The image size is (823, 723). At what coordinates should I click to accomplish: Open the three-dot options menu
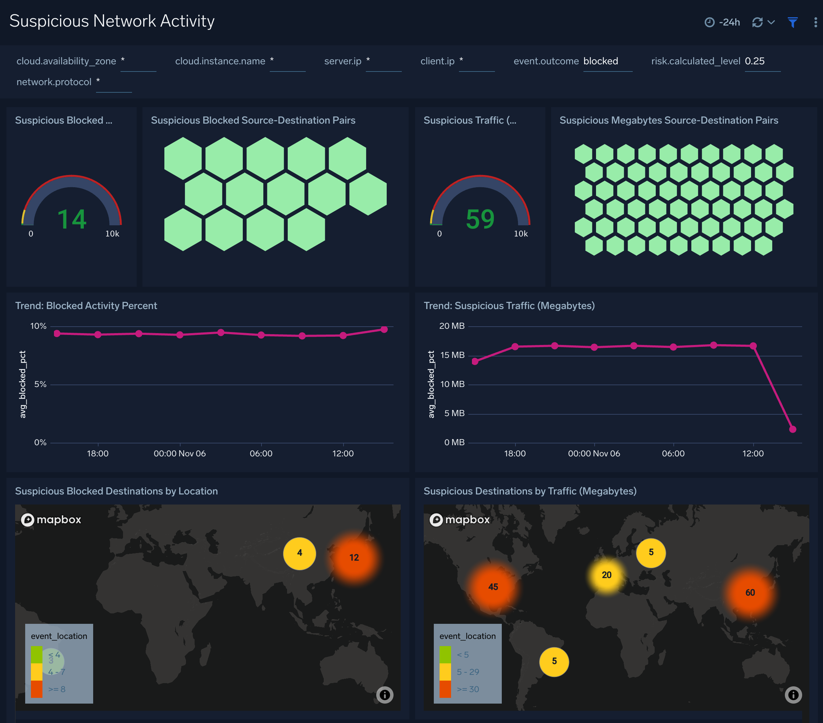tap(816, 22)
